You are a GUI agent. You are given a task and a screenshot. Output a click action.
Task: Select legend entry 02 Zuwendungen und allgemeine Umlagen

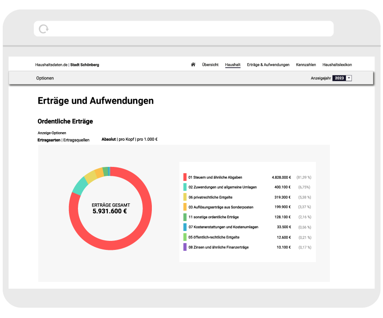click(x=223, y=187)
